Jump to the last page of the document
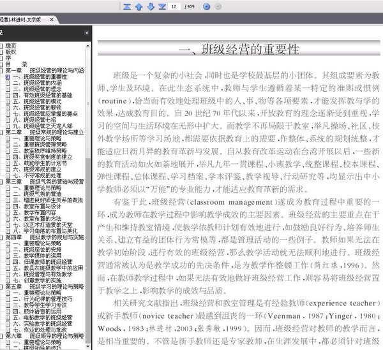This screenshot has height=350, width=383. click(162, 6)
